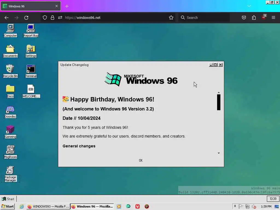Screen dimensions: 280x210
Task: Open the Recycle Bin icon
Action: (x=10, y=71)
